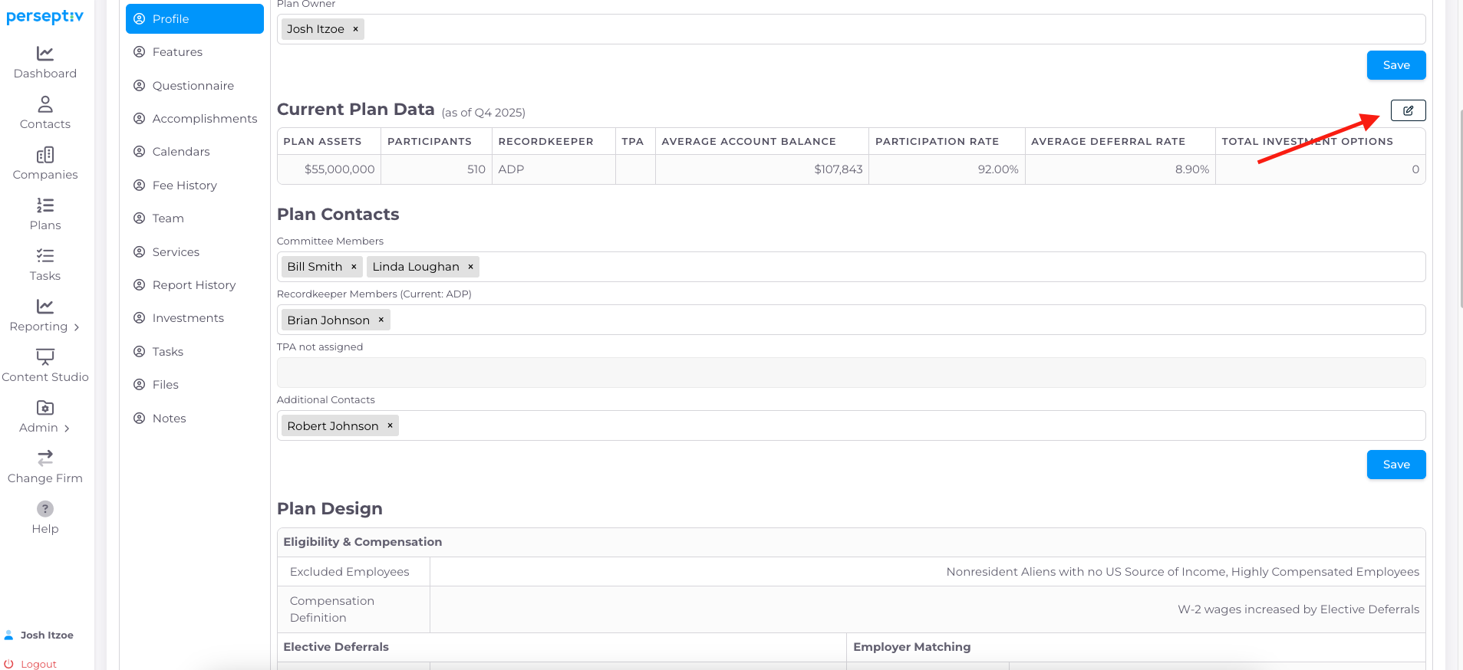Click the Elective Deferrals section header
1463x670 pixels.
click(336, 647)
